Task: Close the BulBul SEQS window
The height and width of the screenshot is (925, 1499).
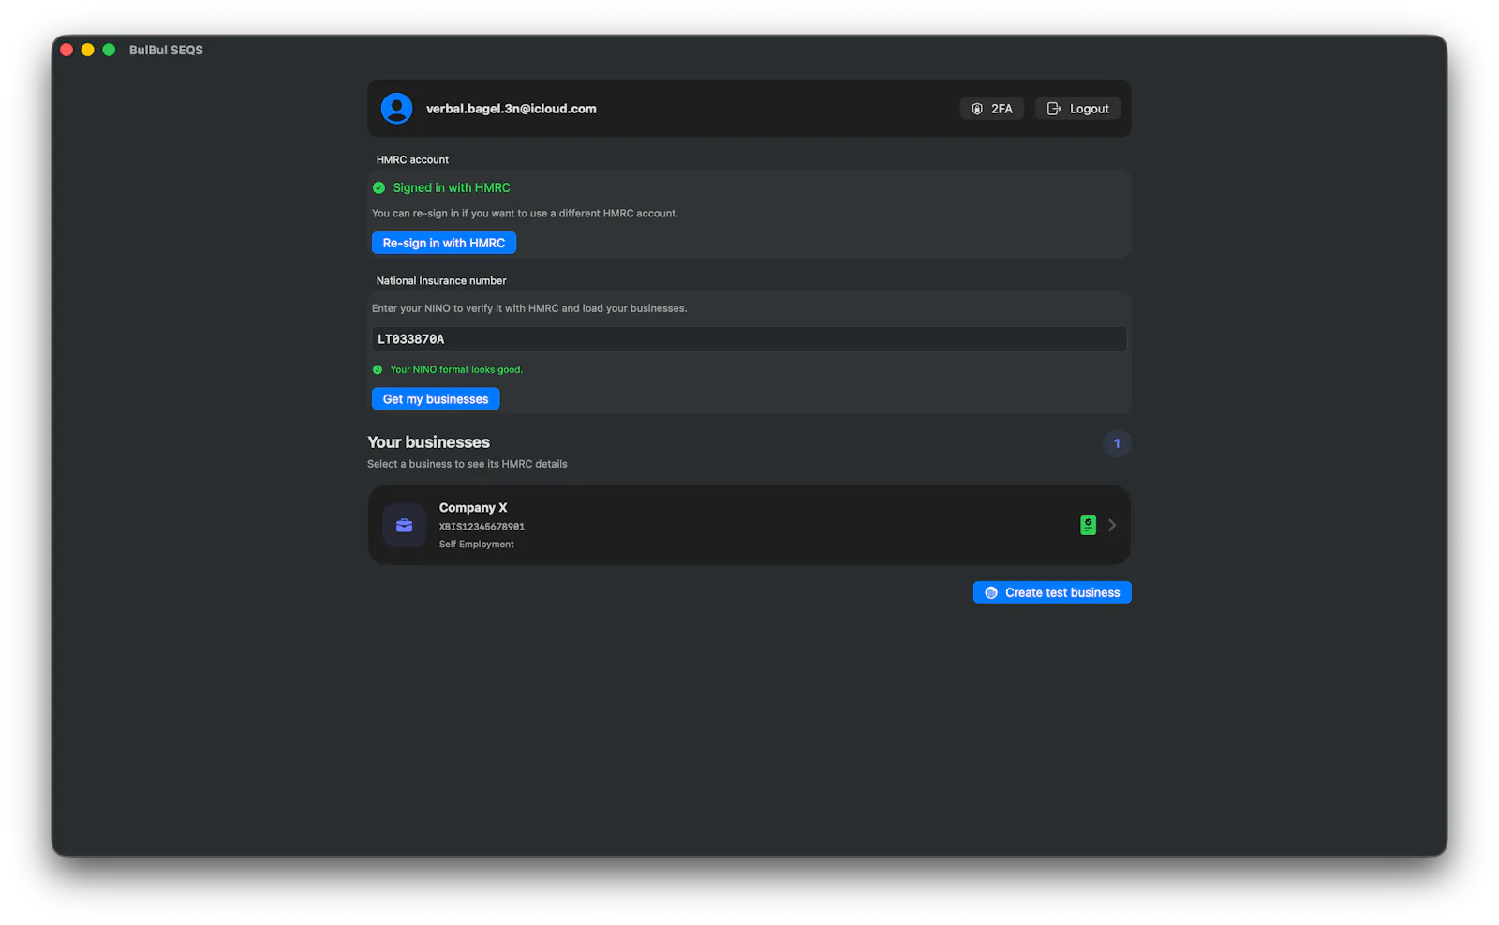Action: [67, 50]
